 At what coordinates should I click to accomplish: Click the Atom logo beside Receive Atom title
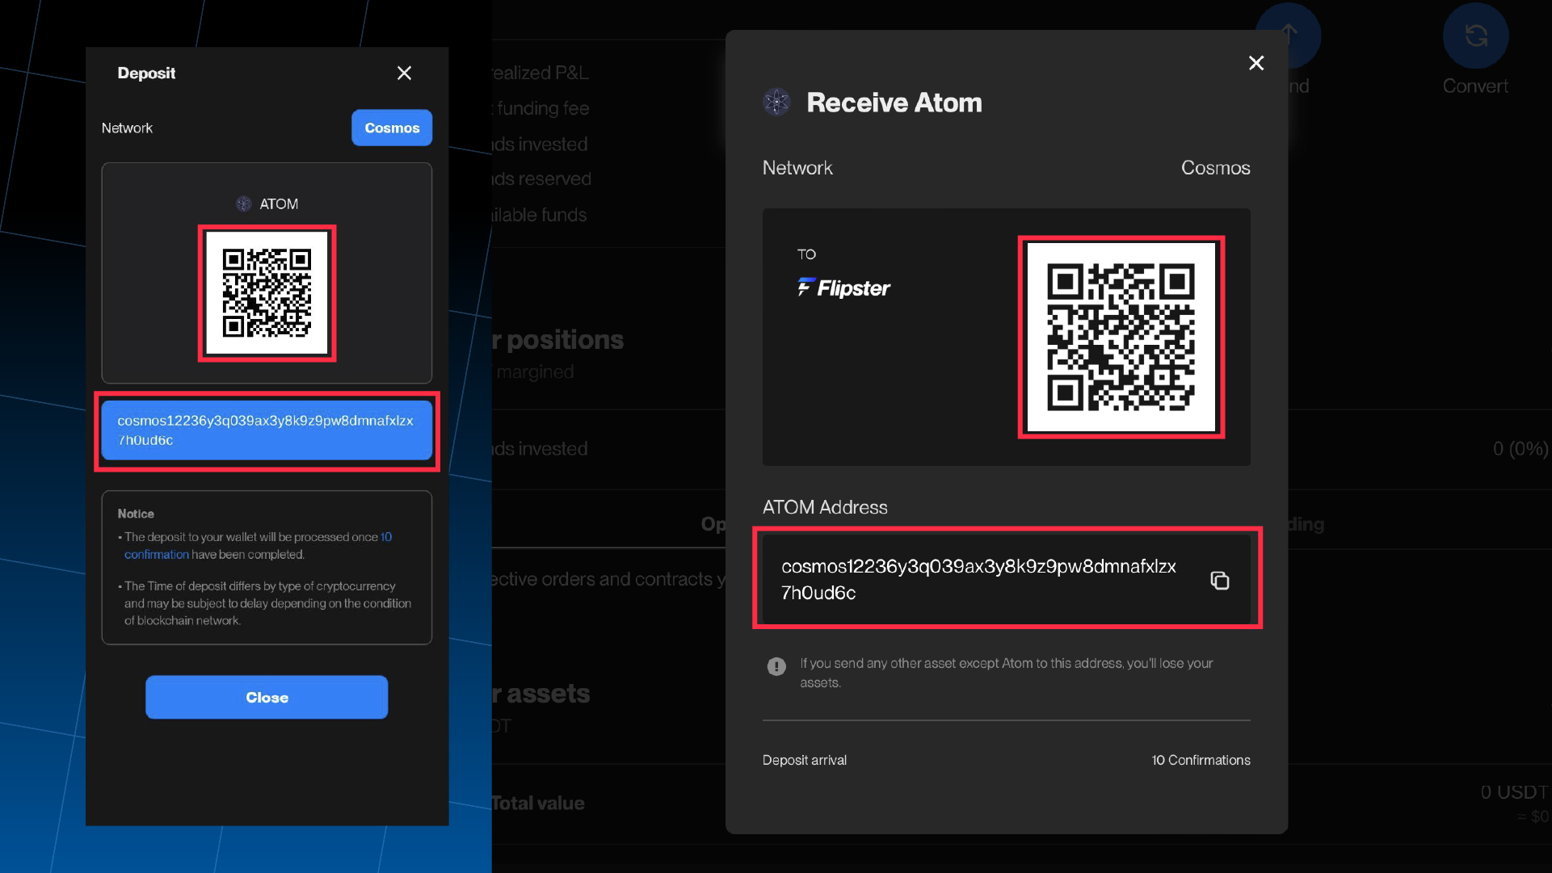click(776, 102)
